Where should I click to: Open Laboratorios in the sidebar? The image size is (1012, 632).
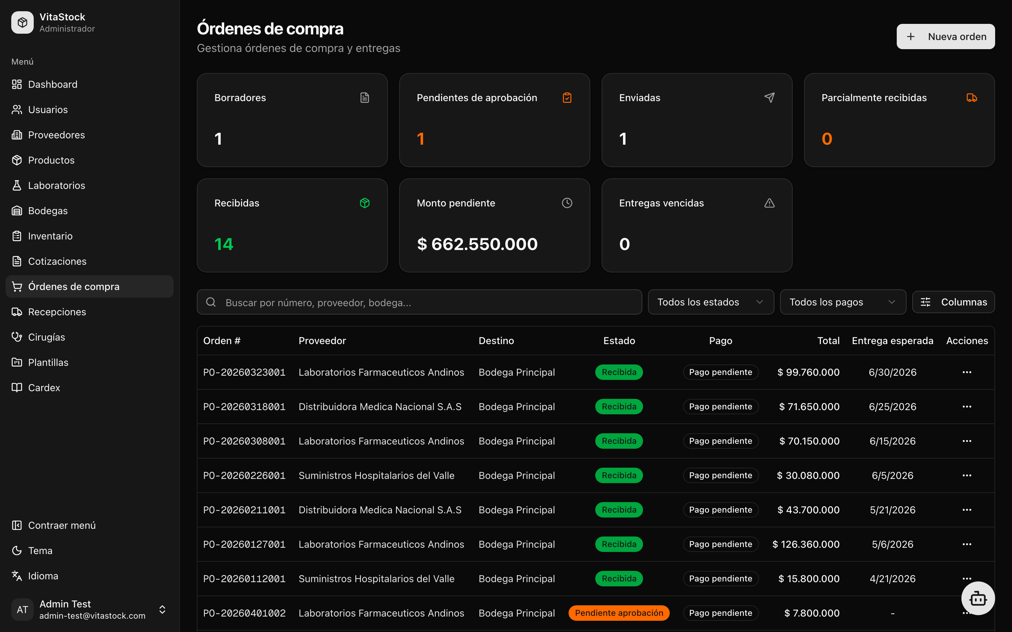[90, 186]
